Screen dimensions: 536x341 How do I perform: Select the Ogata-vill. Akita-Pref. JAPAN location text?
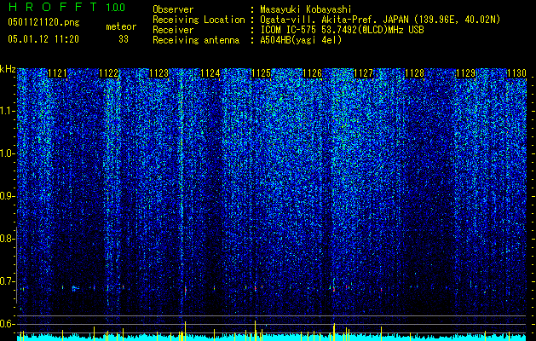click(x=380, y=20)
